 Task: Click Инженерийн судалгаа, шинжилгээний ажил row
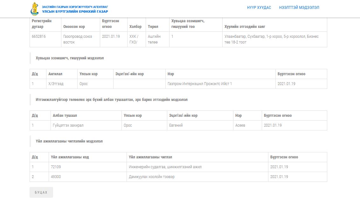point(165,167)
